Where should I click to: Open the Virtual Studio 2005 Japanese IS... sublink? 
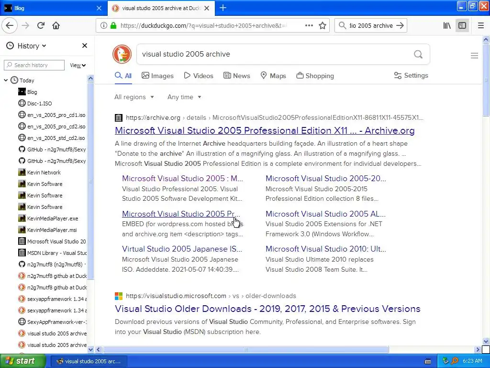[x=182, y=249]
